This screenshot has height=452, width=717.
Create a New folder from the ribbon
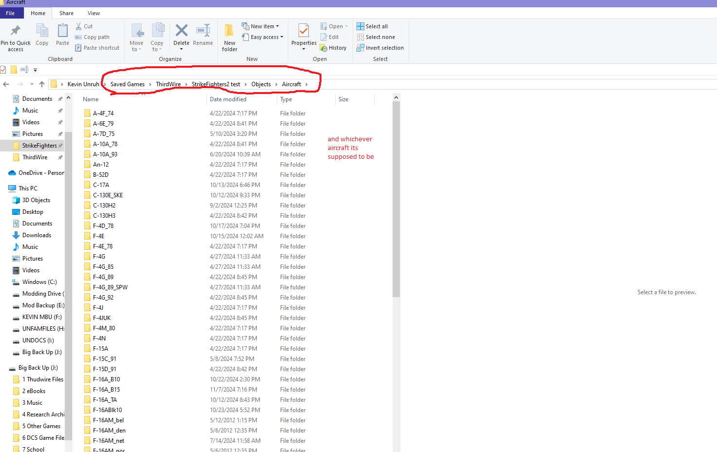click(x=229, y=38)
